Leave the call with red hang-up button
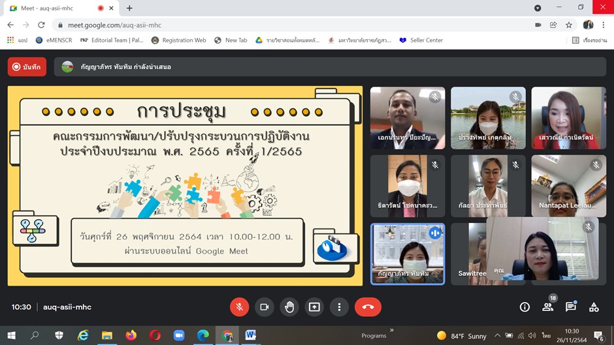Image resolution: width=614 pixels, height=345 pixels. coord(368,307)
